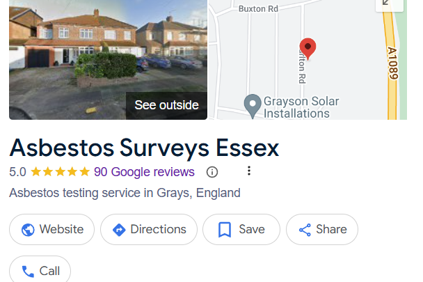The width and height of the screenshot is (423, 282).
Task: Click the A1089 road label on map
Action: tap(392, 63)
